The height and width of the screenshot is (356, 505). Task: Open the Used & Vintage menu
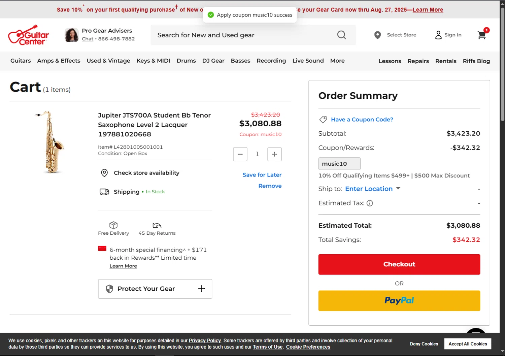tap(108, 61)
